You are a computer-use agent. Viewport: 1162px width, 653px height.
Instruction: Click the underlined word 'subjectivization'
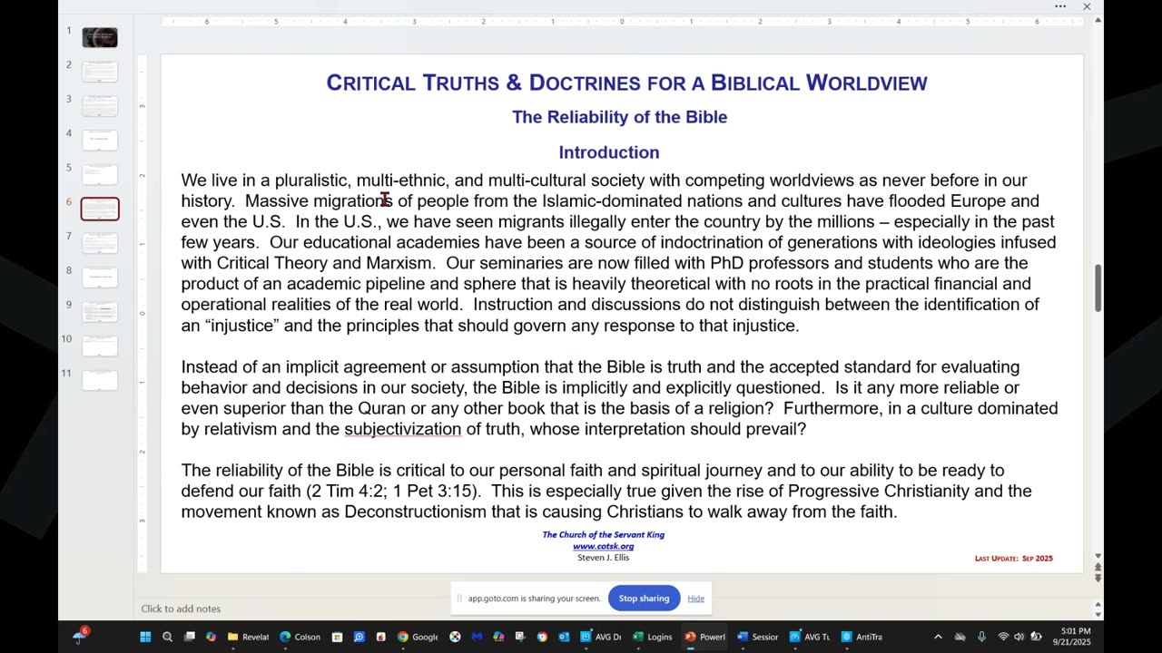(x=402, y=429)
